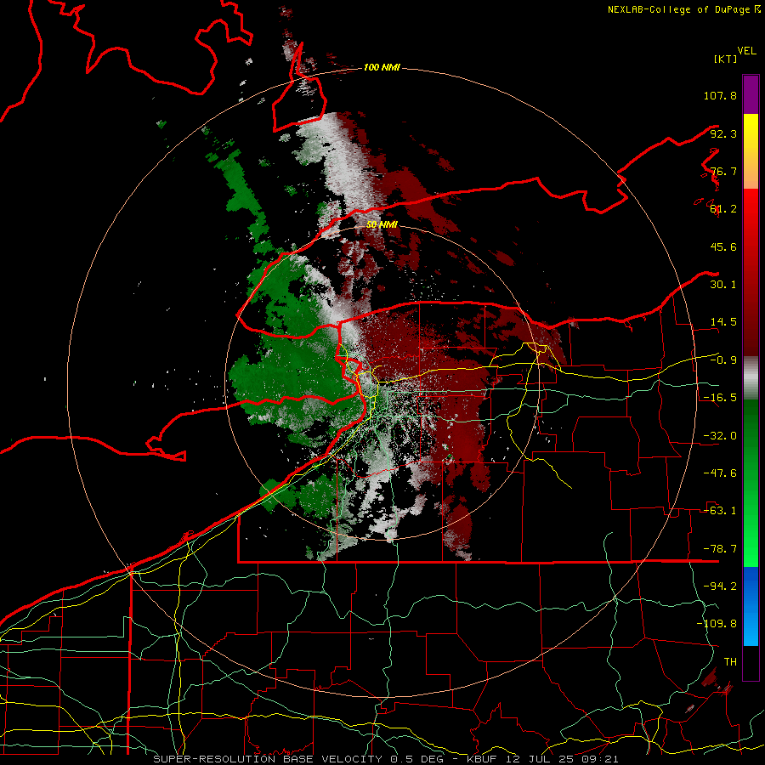Select the 76.7 legend value
The image size is (765, 765).
point(723,171)
